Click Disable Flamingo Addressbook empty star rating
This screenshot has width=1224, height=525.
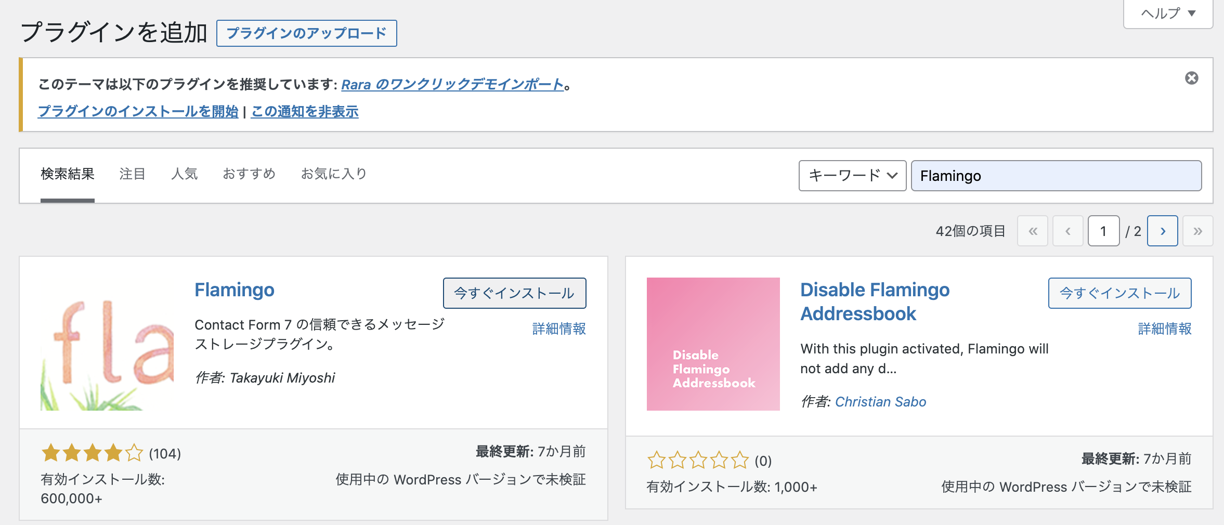pyautogui.click(x=697, y=461)
